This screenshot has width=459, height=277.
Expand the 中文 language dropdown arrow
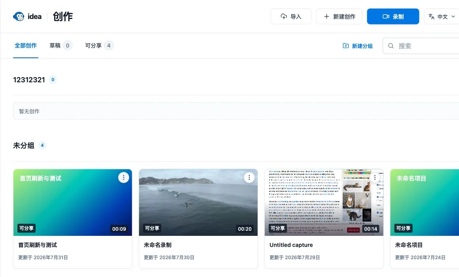coord(453,17)
